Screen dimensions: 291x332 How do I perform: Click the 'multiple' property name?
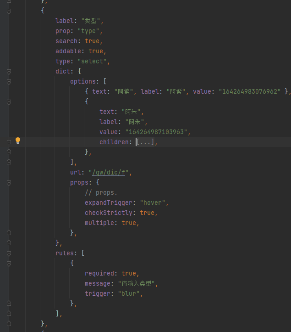[x=99, y=223]
